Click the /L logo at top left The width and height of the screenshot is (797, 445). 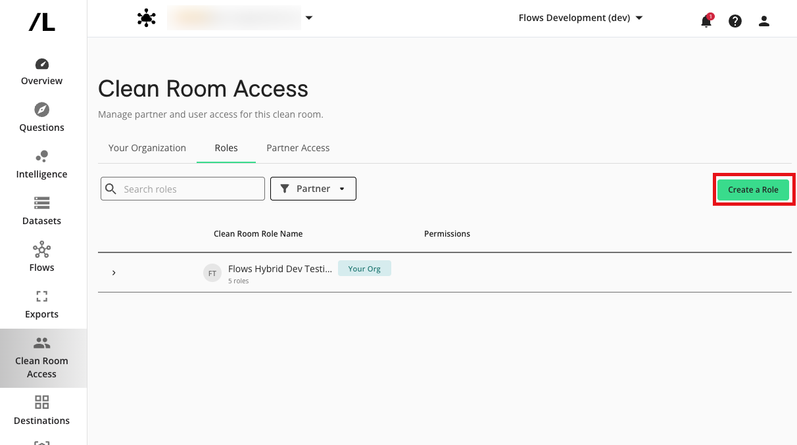point(42,22)
